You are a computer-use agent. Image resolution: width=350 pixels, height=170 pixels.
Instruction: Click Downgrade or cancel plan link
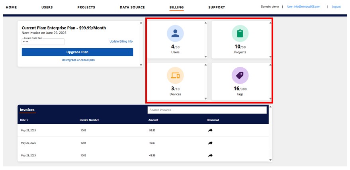78,60
